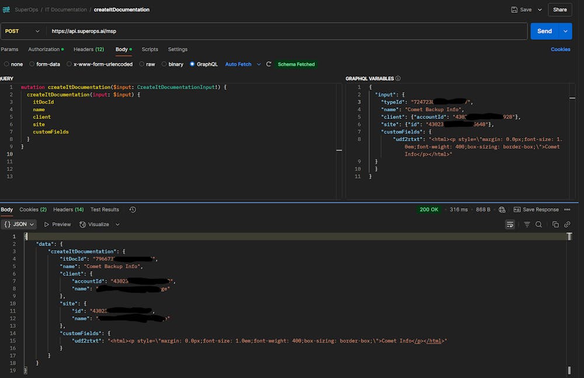Open the response search icon
The width and height of the screenshot is (584, 378).
pos(538,224)
